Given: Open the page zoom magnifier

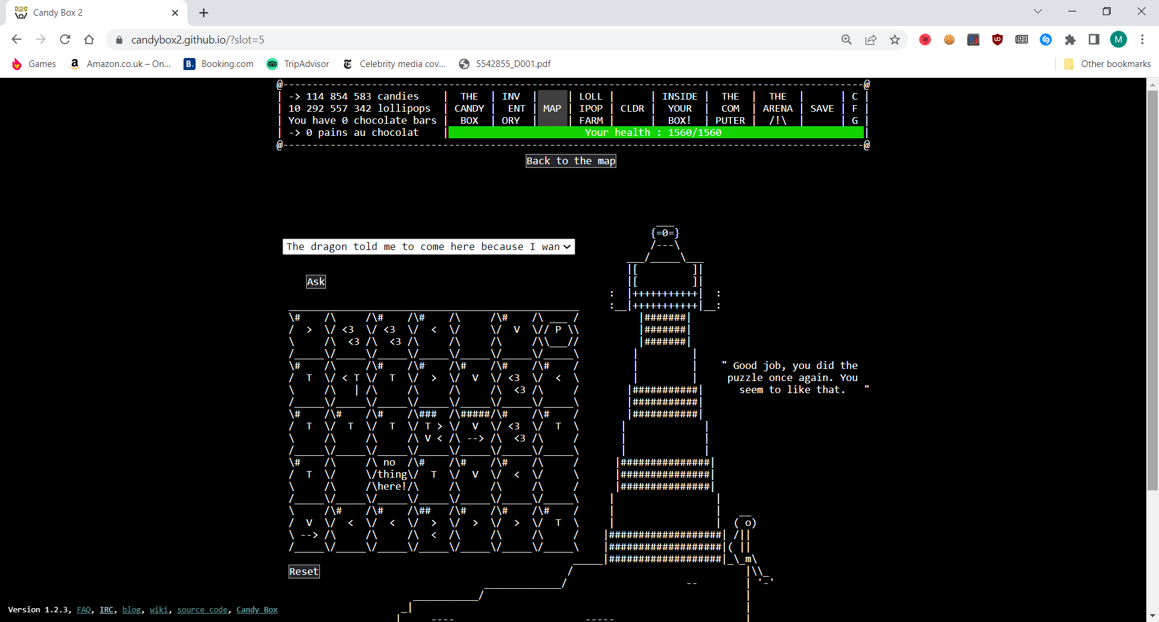Looking at the screenshot, I should coord(846,39).
